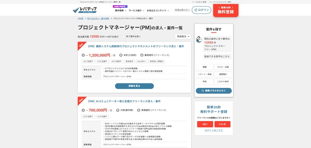Click the New ribbon on 基幹システム刷新移行 card
The height and width of the screenshot is (148, 311).
81,45
